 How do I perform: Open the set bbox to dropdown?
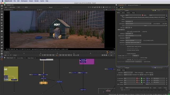pos(127,75)
